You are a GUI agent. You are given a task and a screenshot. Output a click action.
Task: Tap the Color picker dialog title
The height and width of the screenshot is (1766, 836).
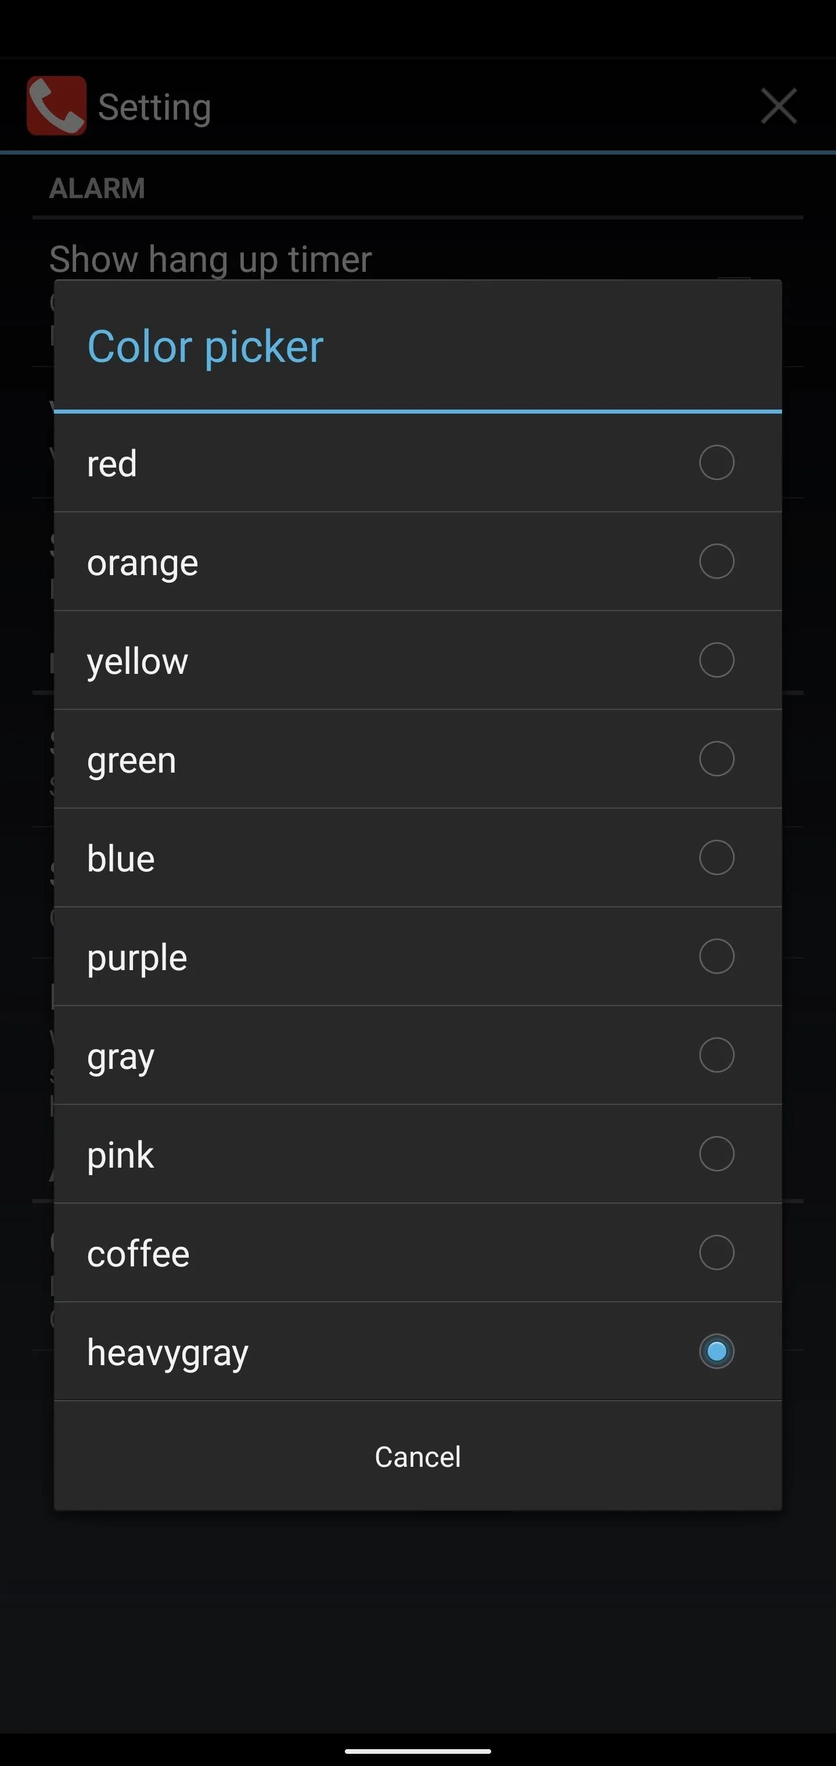click(205, 347)
